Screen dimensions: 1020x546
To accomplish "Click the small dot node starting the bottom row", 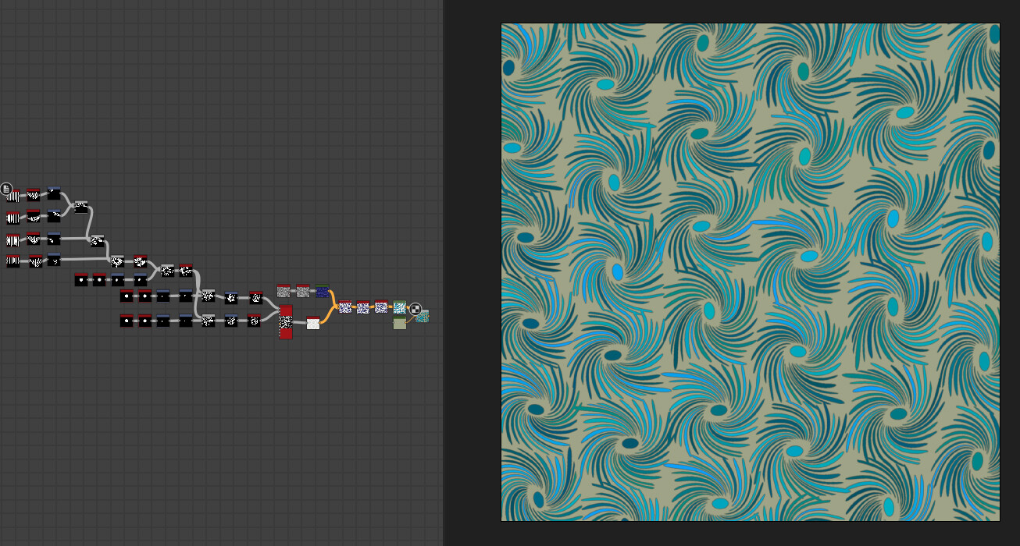I will tap(127, 320).
